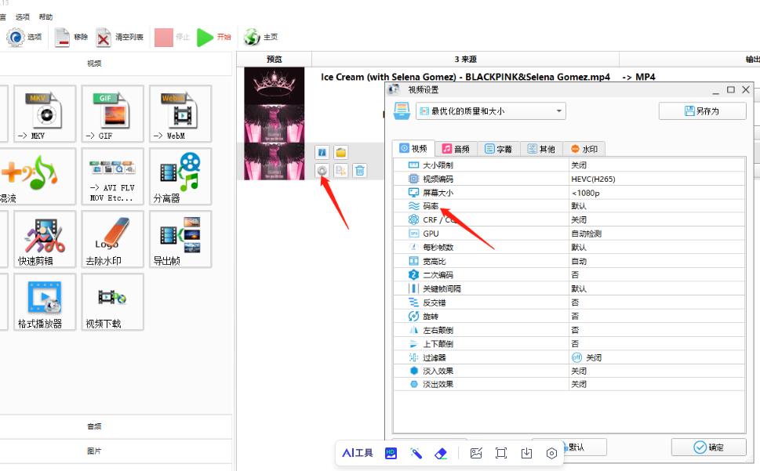Open the 去除水印 remove watermark tool

(x=112, y=239)
